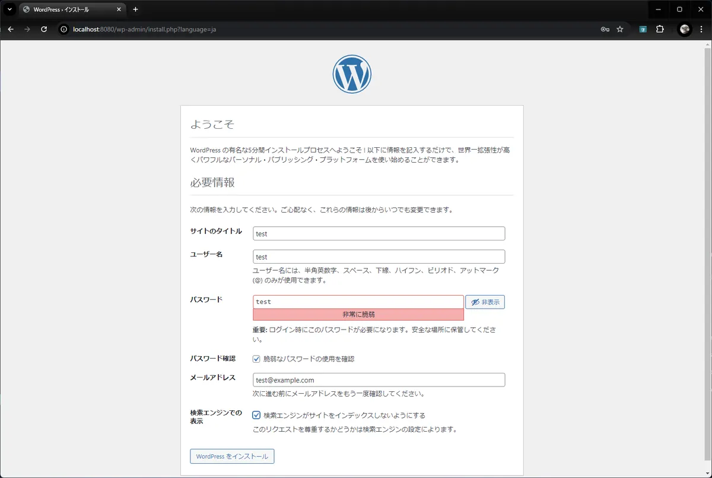Image resolution: width=712 pixels, height=478 pixels.
Task: Toggle 脆弱なパスワードの使用を確認 checkbox
Action: tap(257, 359)
